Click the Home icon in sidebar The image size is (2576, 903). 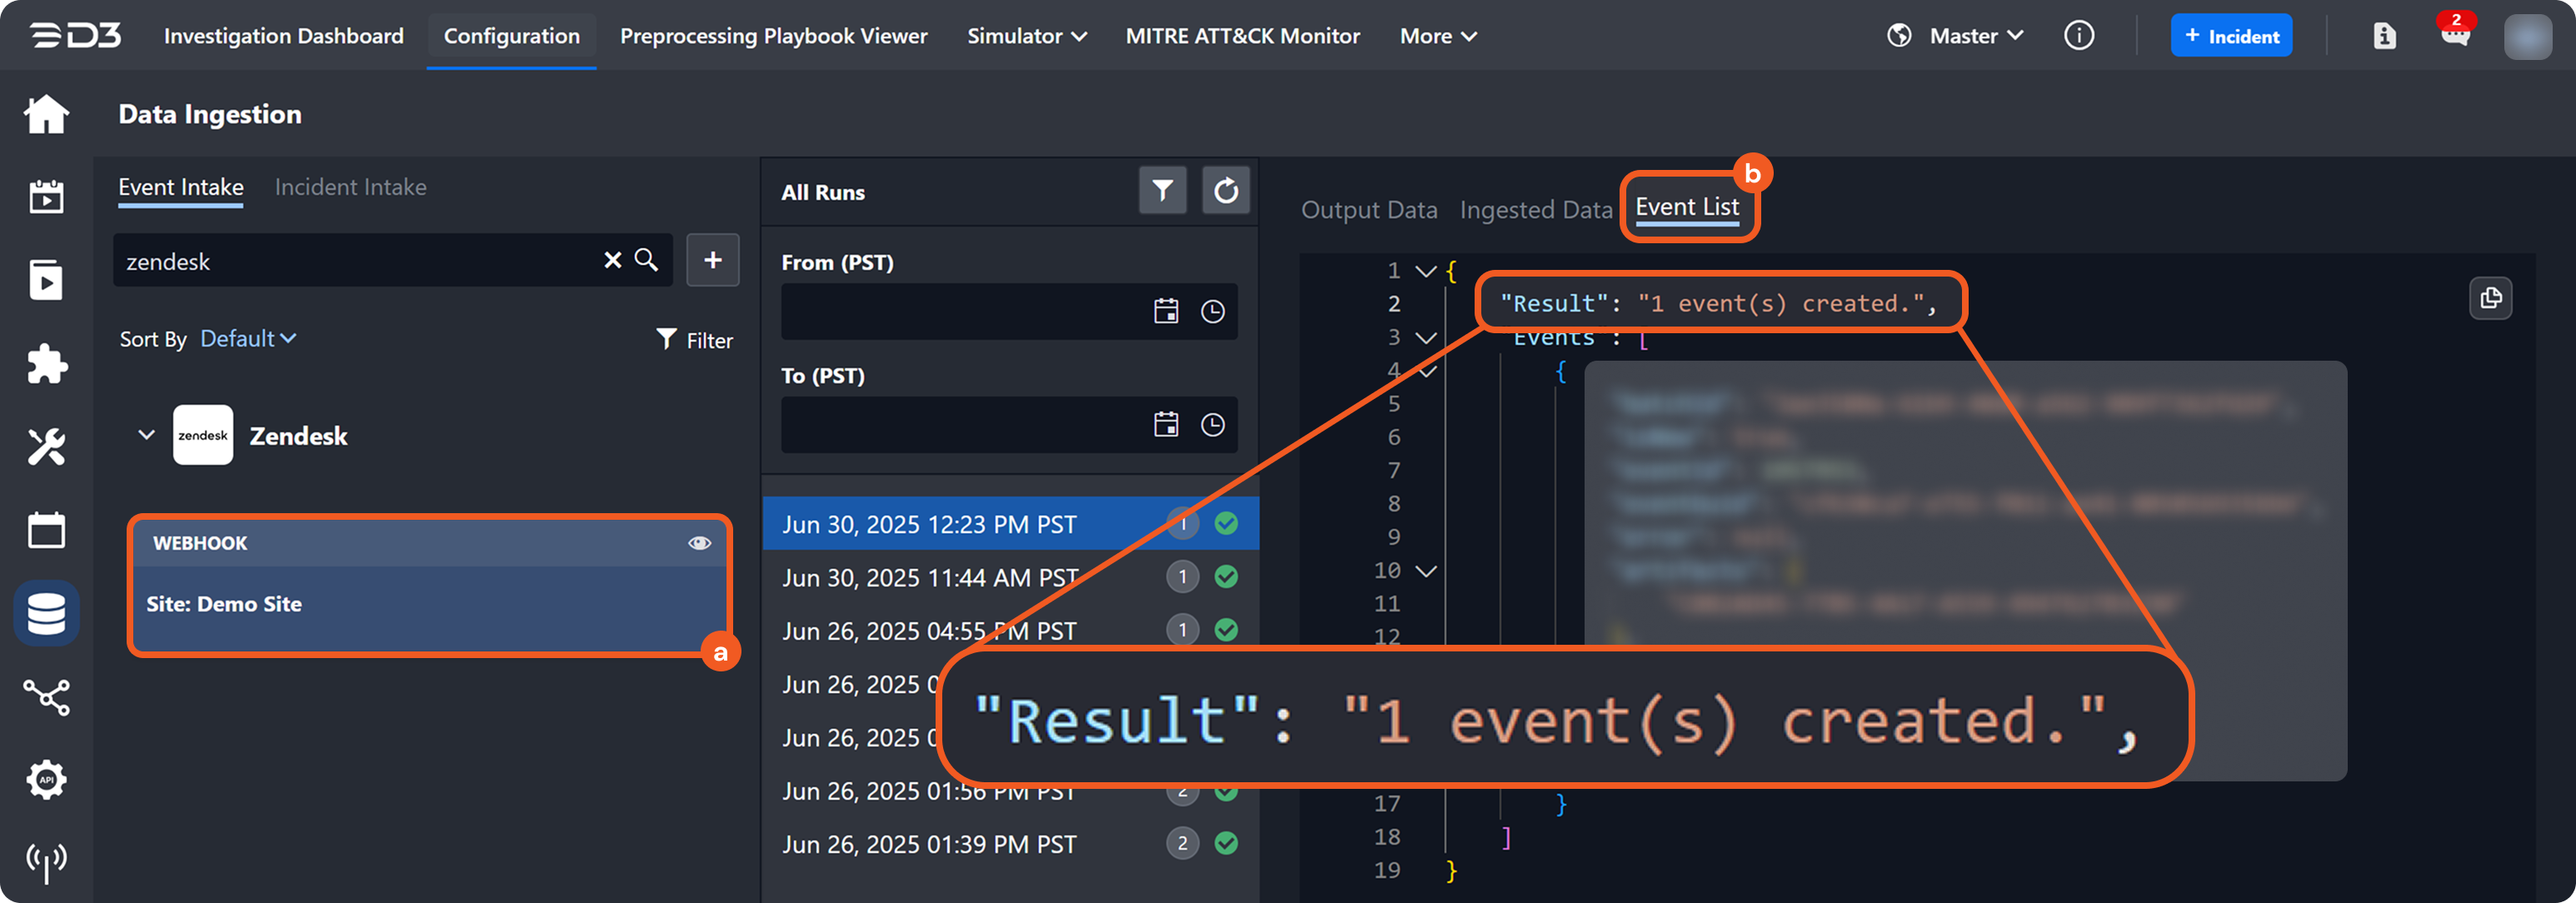tap(46, 114)
